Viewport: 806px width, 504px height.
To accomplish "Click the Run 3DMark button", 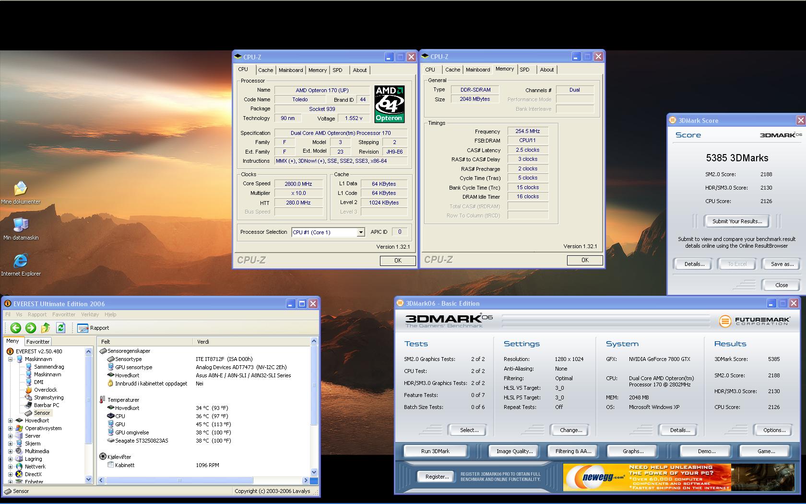I will tap(435, 451).
